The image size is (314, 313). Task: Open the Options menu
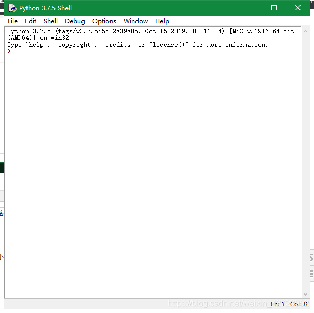(104, 21)
